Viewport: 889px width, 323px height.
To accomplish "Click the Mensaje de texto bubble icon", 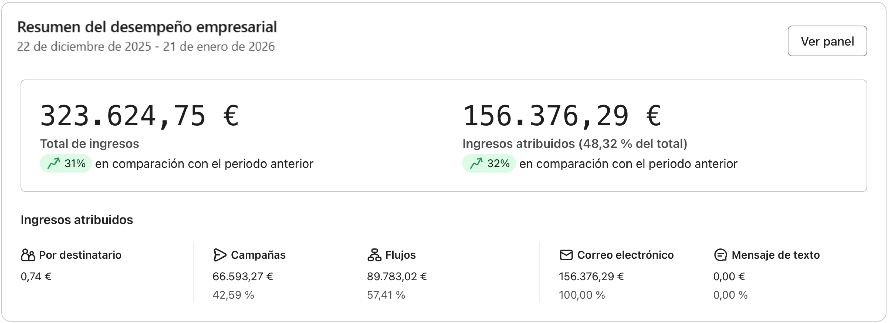I will click(x=720, y=255).
